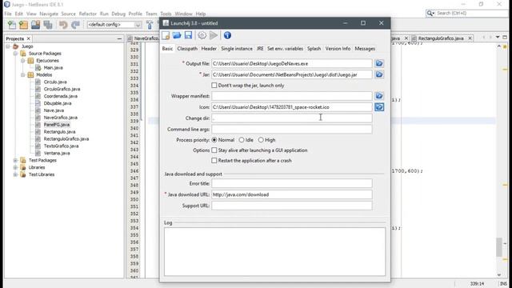Select Ventana.java in the Projects tree
Image resolution: width=512 pixels, height=288 pixels.
(x=57, y=153)
